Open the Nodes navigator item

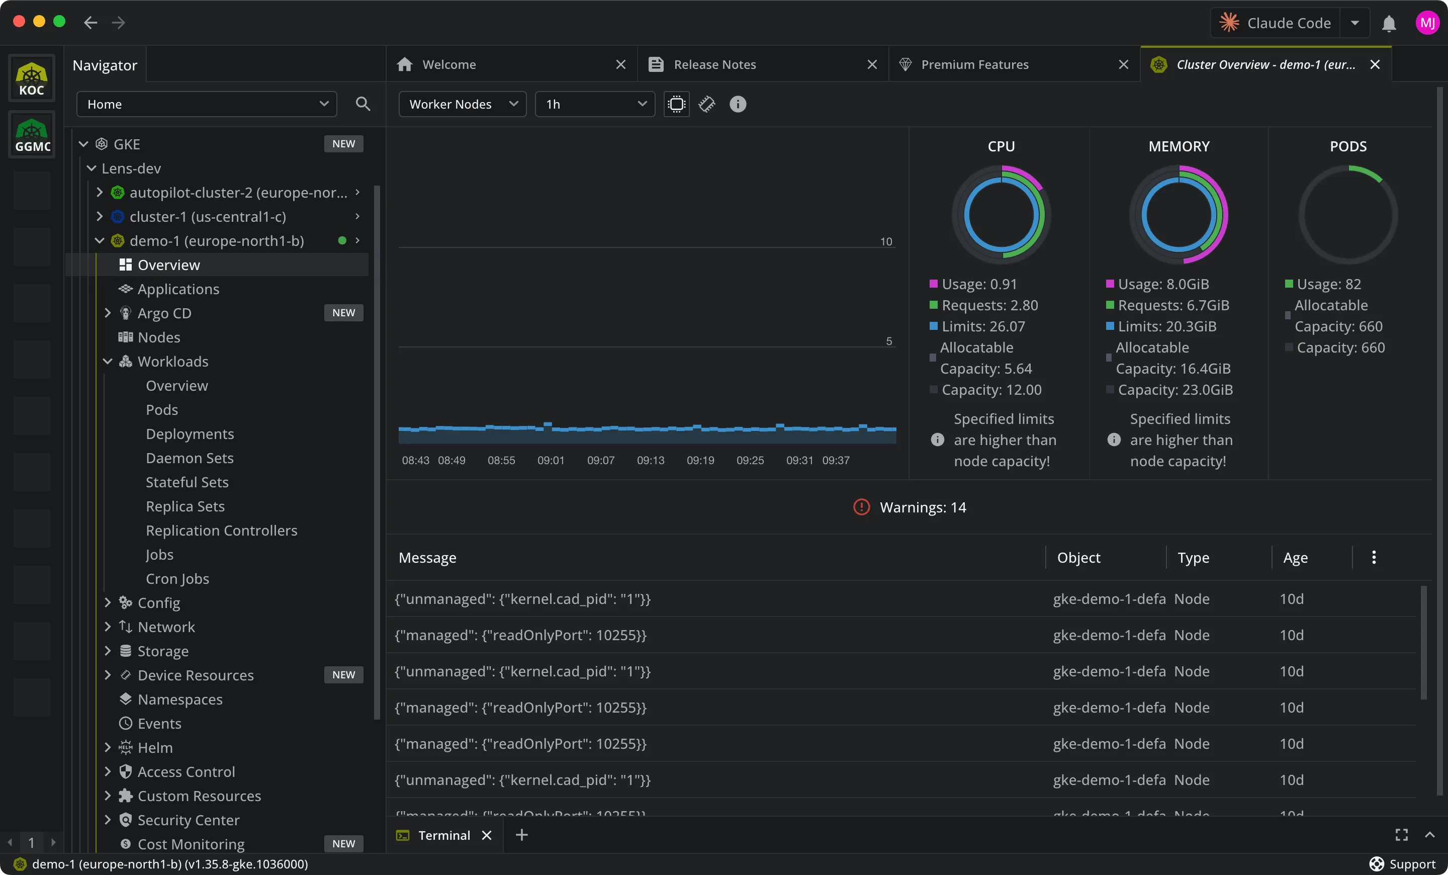tap(159, 337)
